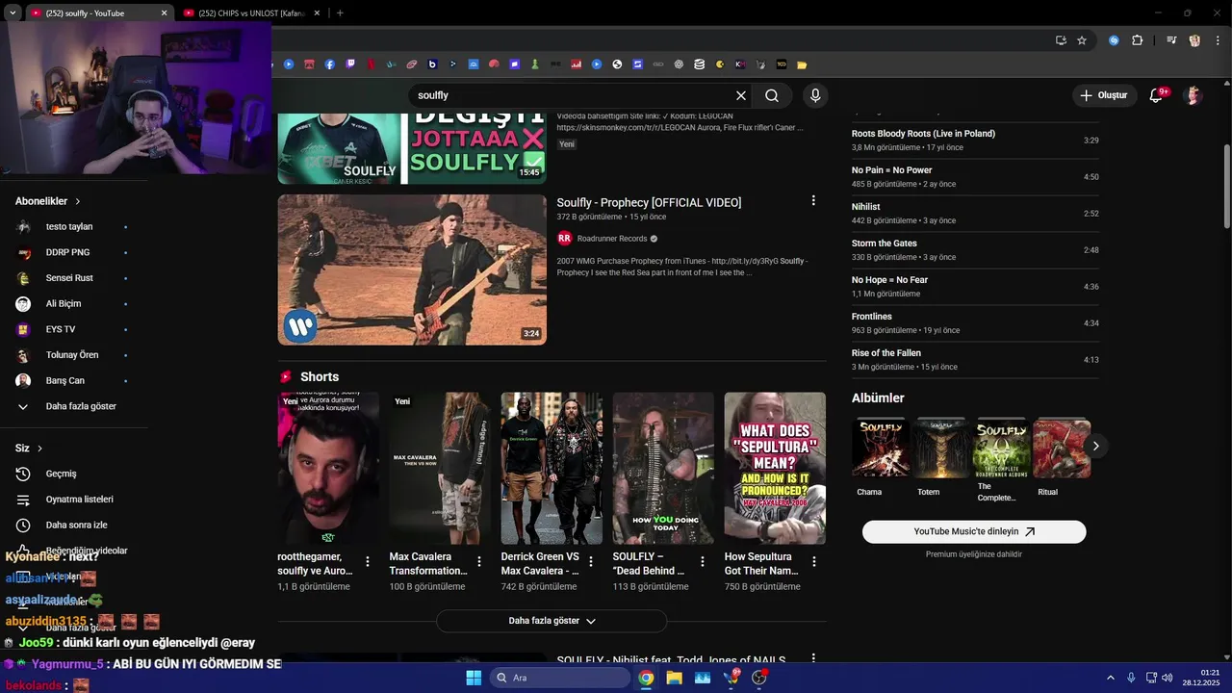Clear the soulfly search text with X

click(x=741, y=95)
